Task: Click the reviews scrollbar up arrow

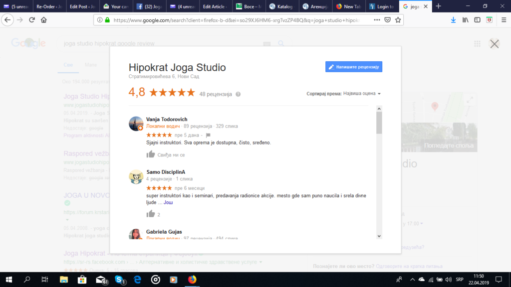Action: tap(379, 109)
